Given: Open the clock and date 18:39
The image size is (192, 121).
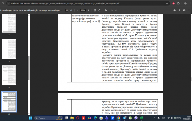Looking at the screenshot, I should pos(187,118).
